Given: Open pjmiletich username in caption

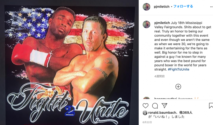Looking at the screenshot, I should point(162,23).
